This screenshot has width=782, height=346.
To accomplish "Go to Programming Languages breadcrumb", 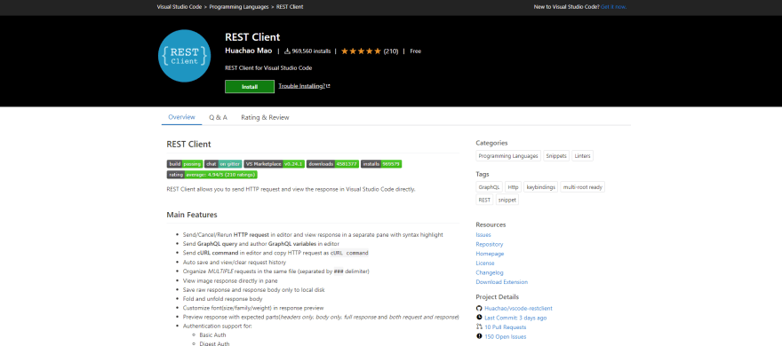I will tap(239, 7).
